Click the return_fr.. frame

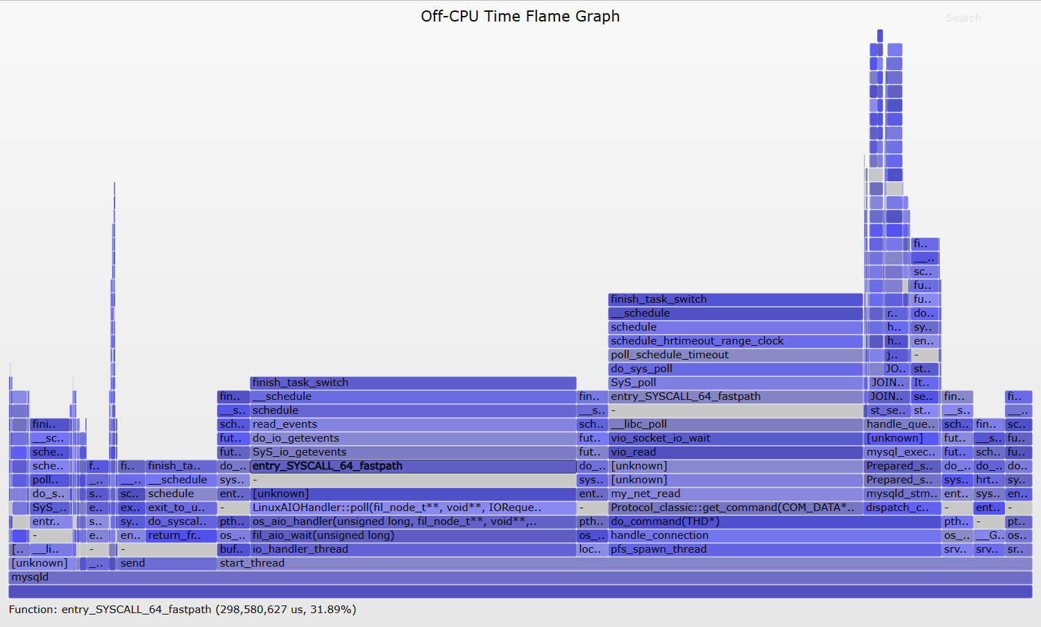tap(181, 535)
